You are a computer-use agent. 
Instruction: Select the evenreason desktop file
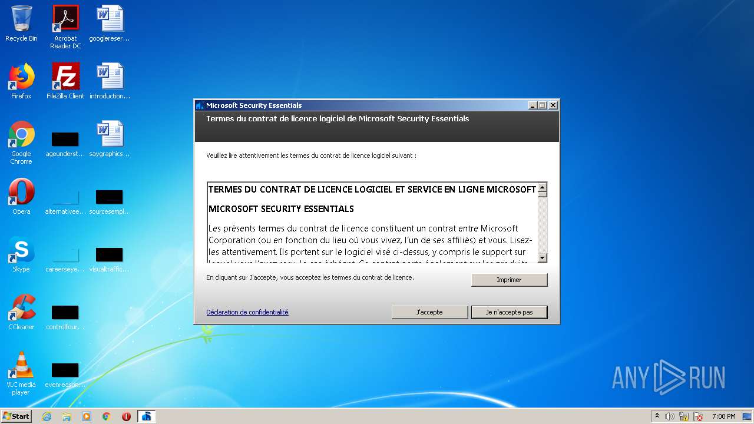pos(65,373)
